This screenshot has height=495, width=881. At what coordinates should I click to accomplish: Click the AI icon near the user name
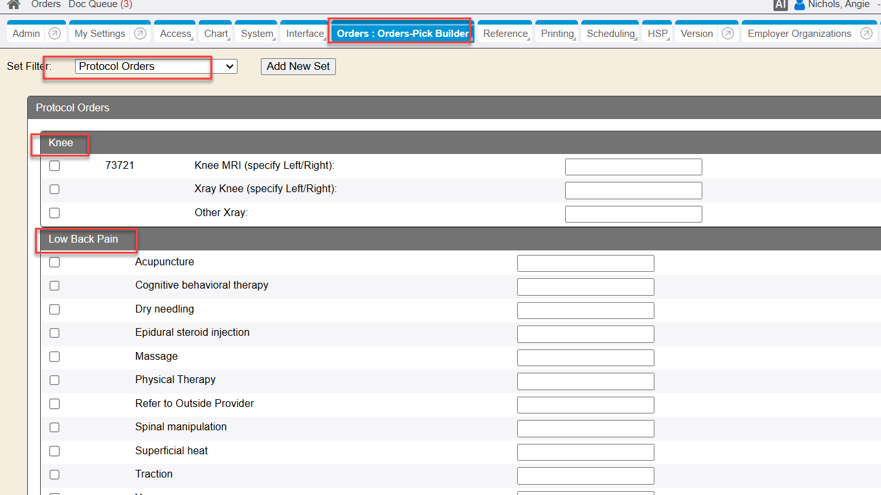[781, 5]
